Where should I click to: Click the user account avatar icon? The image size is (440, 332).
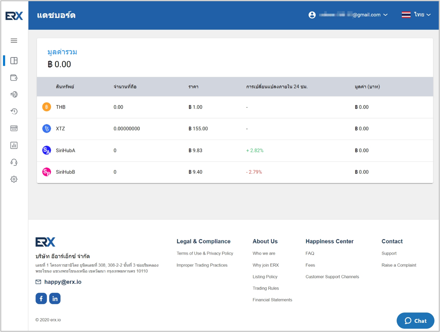pos(312,15)
